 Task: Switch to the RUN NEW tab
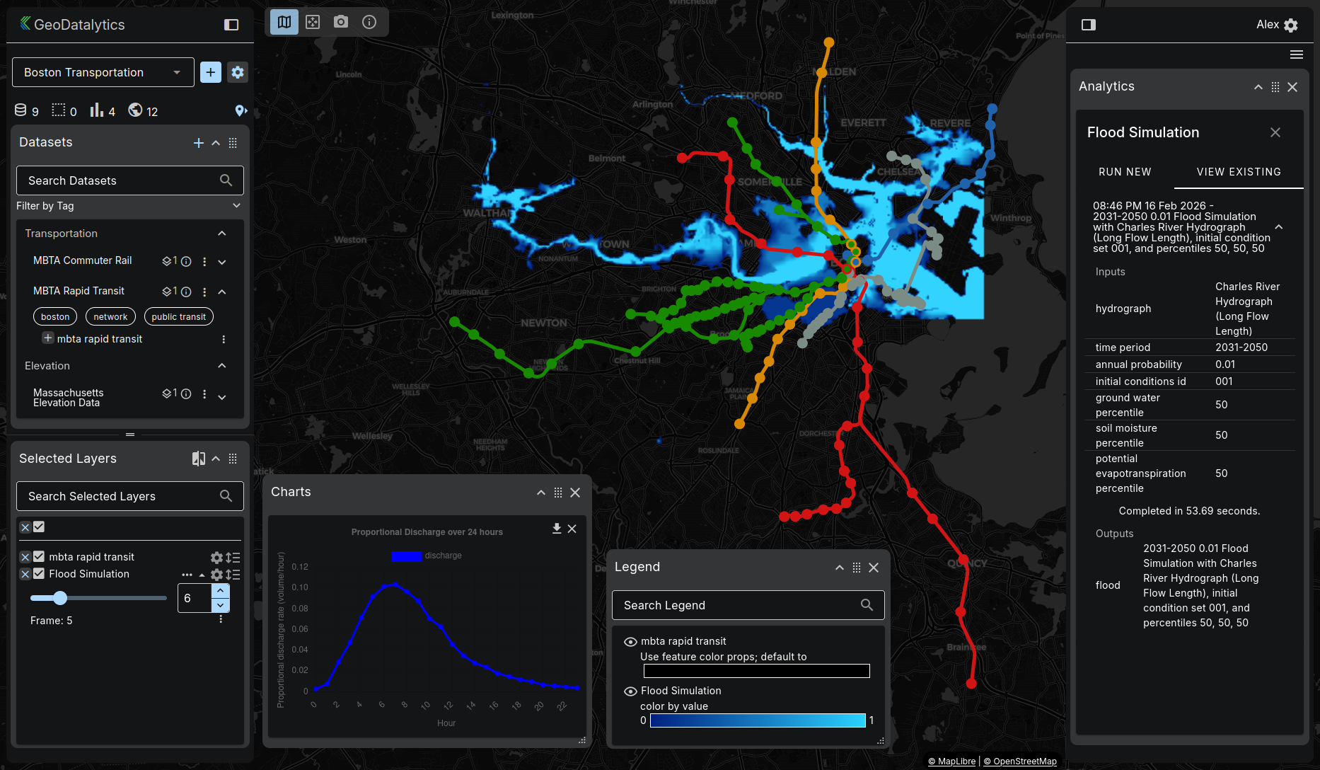click(1125, 172)
